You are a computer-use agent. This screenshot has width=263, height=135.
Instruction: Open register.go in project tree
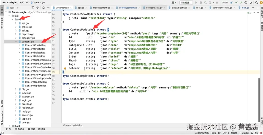click(x=28, y=108)
